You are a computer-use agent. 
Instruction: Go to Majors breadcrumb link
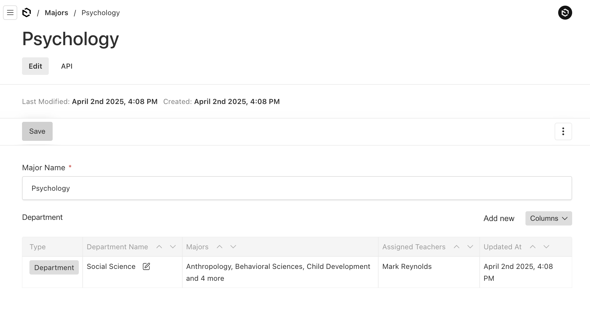coord(57,13)
